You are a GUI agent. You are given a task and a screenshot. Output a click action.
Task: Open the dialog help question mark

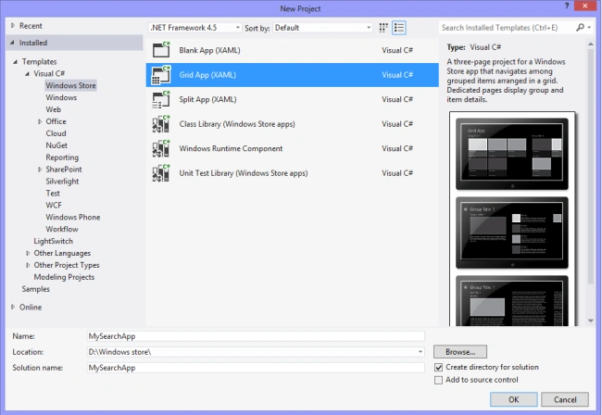coord(567,6)
